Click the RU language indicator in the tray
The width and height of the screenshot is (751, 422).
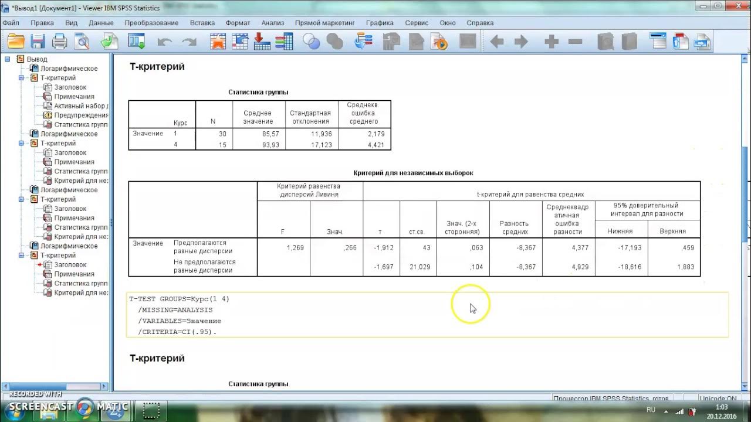[651, 410]
